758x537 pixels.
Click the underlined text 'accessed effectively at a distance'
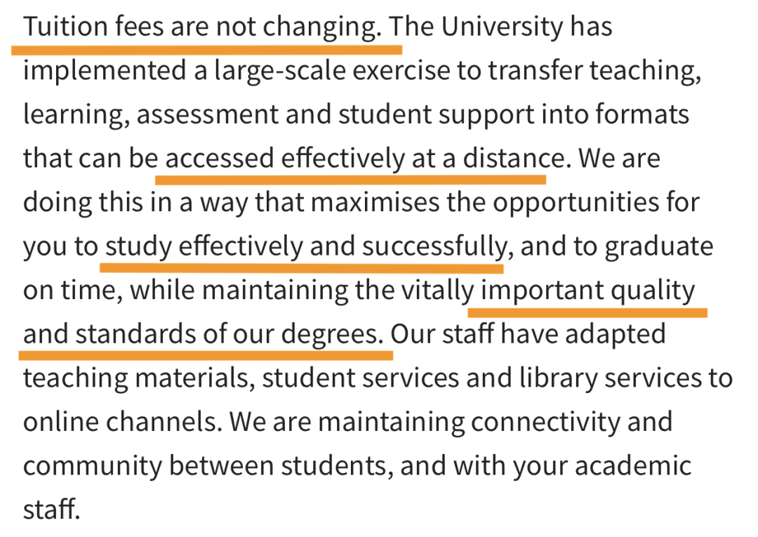click(x=365, y=159)
